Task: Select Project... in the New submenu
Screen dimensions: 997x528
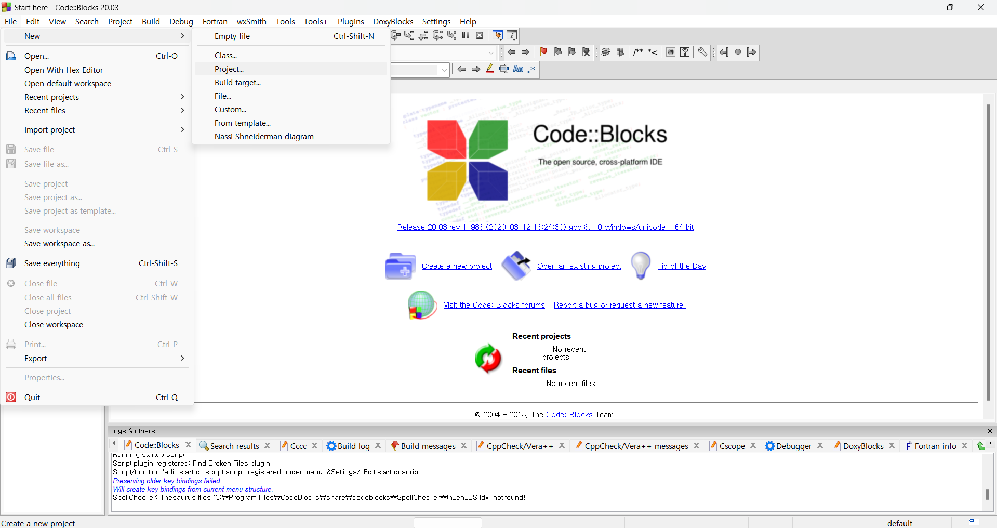Action: click(291, 69)
